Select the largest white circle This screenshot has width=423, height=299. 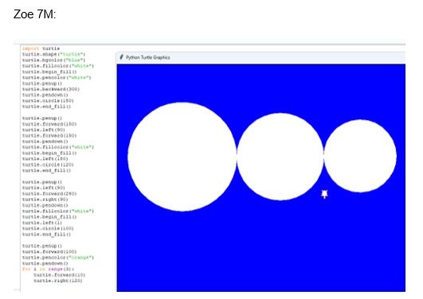click(x=182, y=157)
